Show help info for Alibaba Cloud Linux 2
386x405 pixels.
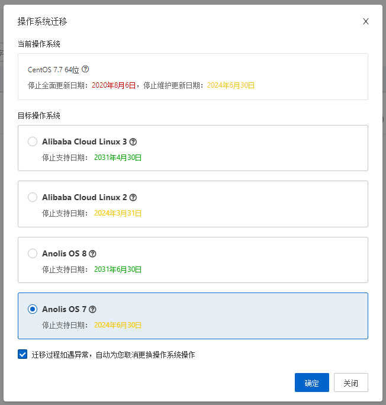[x=133, y=198]
